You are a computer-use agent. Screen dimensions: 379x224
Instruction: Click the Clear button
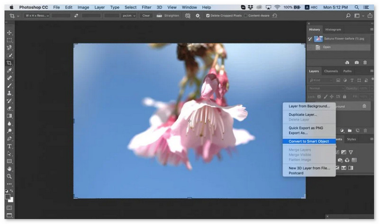(x=146, y=16)
